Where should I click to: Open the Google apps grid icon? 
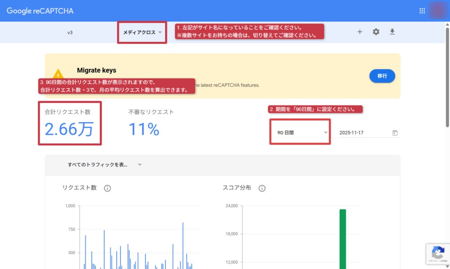click(422, 11)
